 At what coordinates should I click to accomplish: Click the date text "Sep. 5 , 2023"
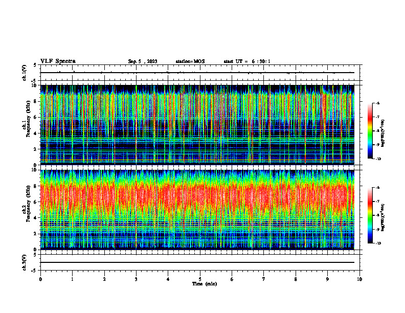[143, 61]
